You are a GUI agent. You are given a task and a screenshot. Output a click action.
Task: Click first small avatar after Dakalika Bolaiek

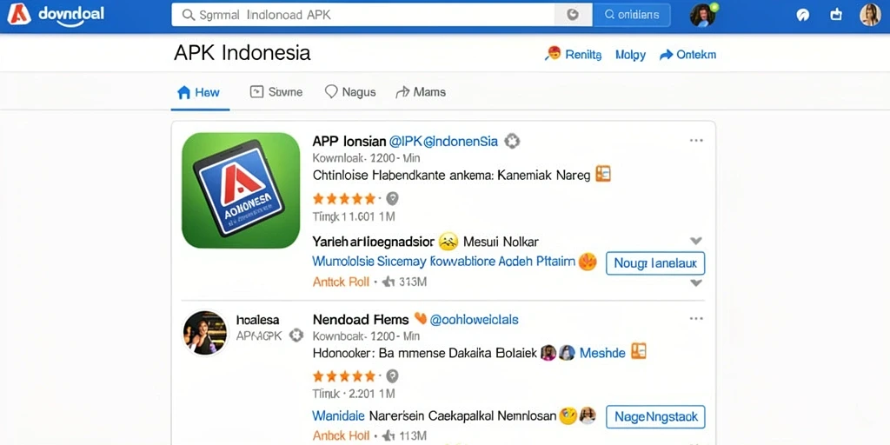click(548, 353)
